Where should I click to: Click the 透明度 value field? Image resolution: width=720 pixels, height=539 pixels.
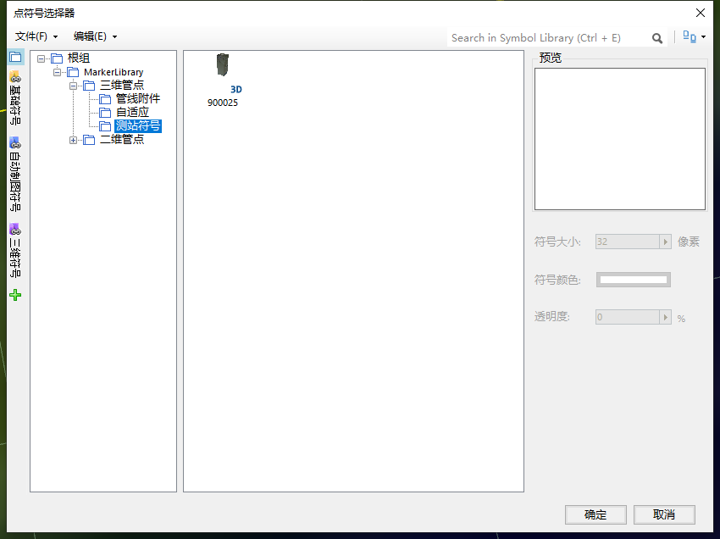click(x=627, y=317)
